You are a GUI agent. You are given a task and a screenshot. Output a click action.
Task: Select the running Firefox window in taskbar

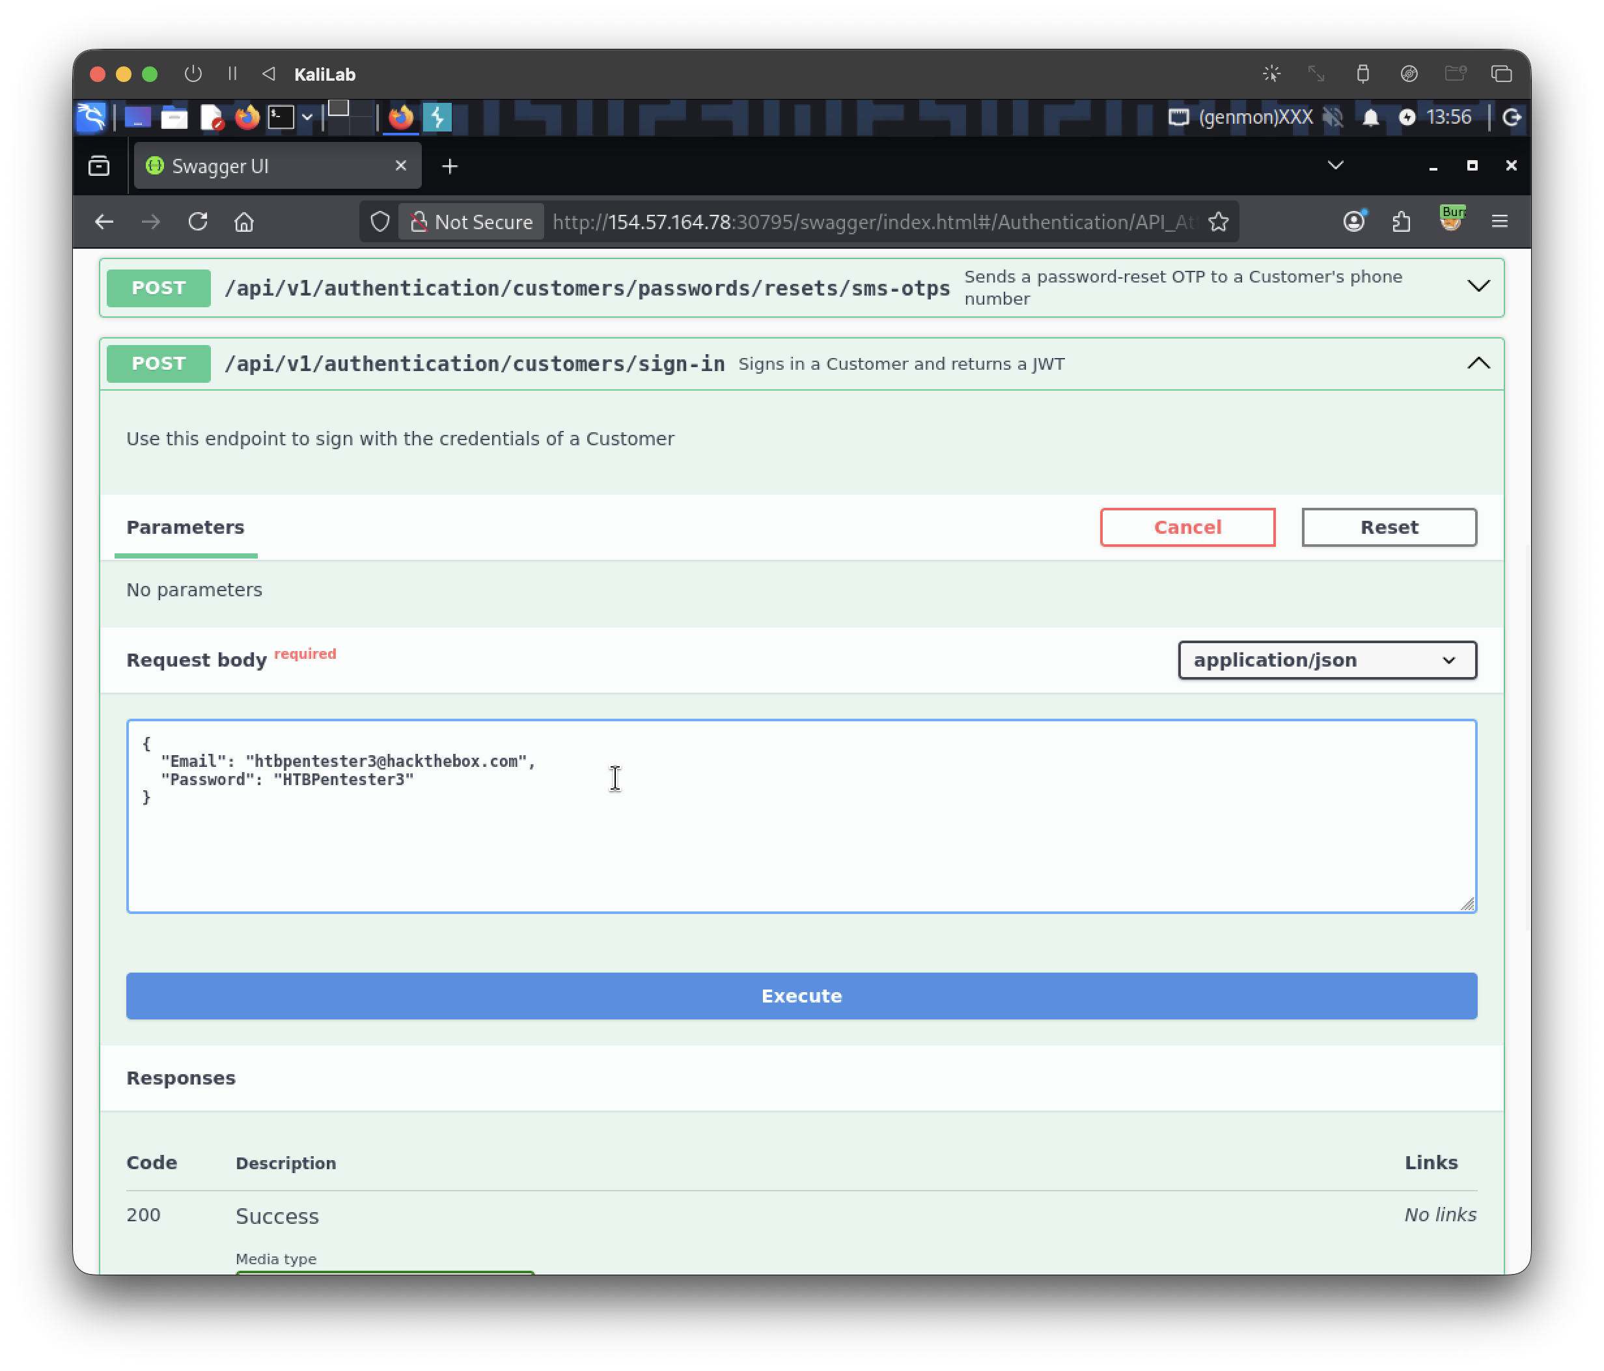pyautogui.click(x=401, y=117)
